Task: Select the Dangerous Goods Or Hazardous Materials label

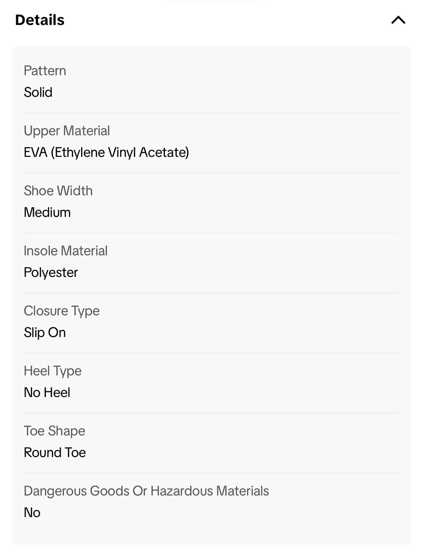Action: click(146, 491)
